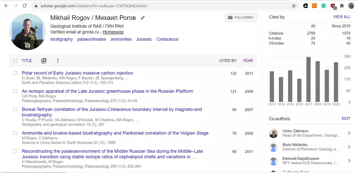Click the profile photo of Mikhail Rogov
Viewport: 357px width, 173px height.
(x=27, y=32)
